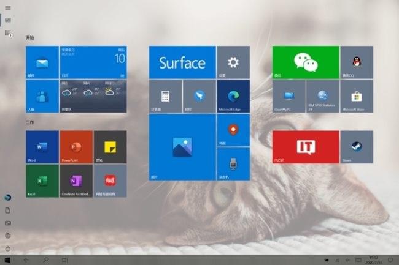Open the Maps tile
The image size is (399, 265).
[233, 130]
